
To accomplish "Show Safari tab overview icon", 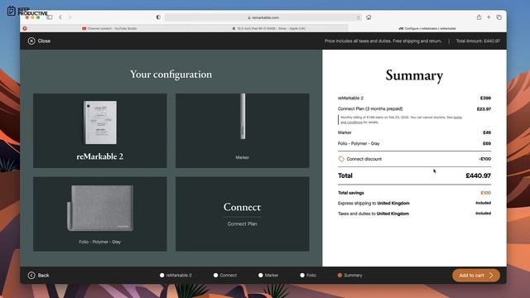I will pos(499,17).
